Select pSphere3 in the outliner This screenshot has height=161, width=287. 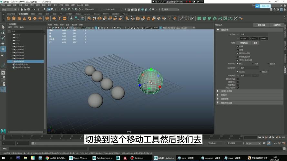click(x=20, y=52)
